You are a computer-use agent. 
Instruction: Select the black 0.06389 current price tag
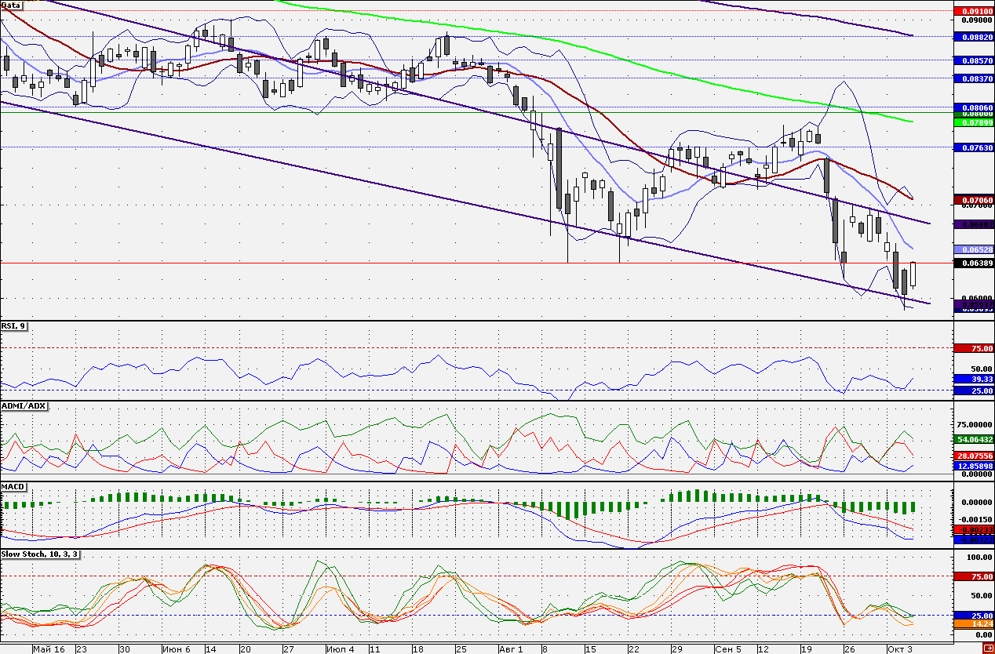(x=972, y=263)
